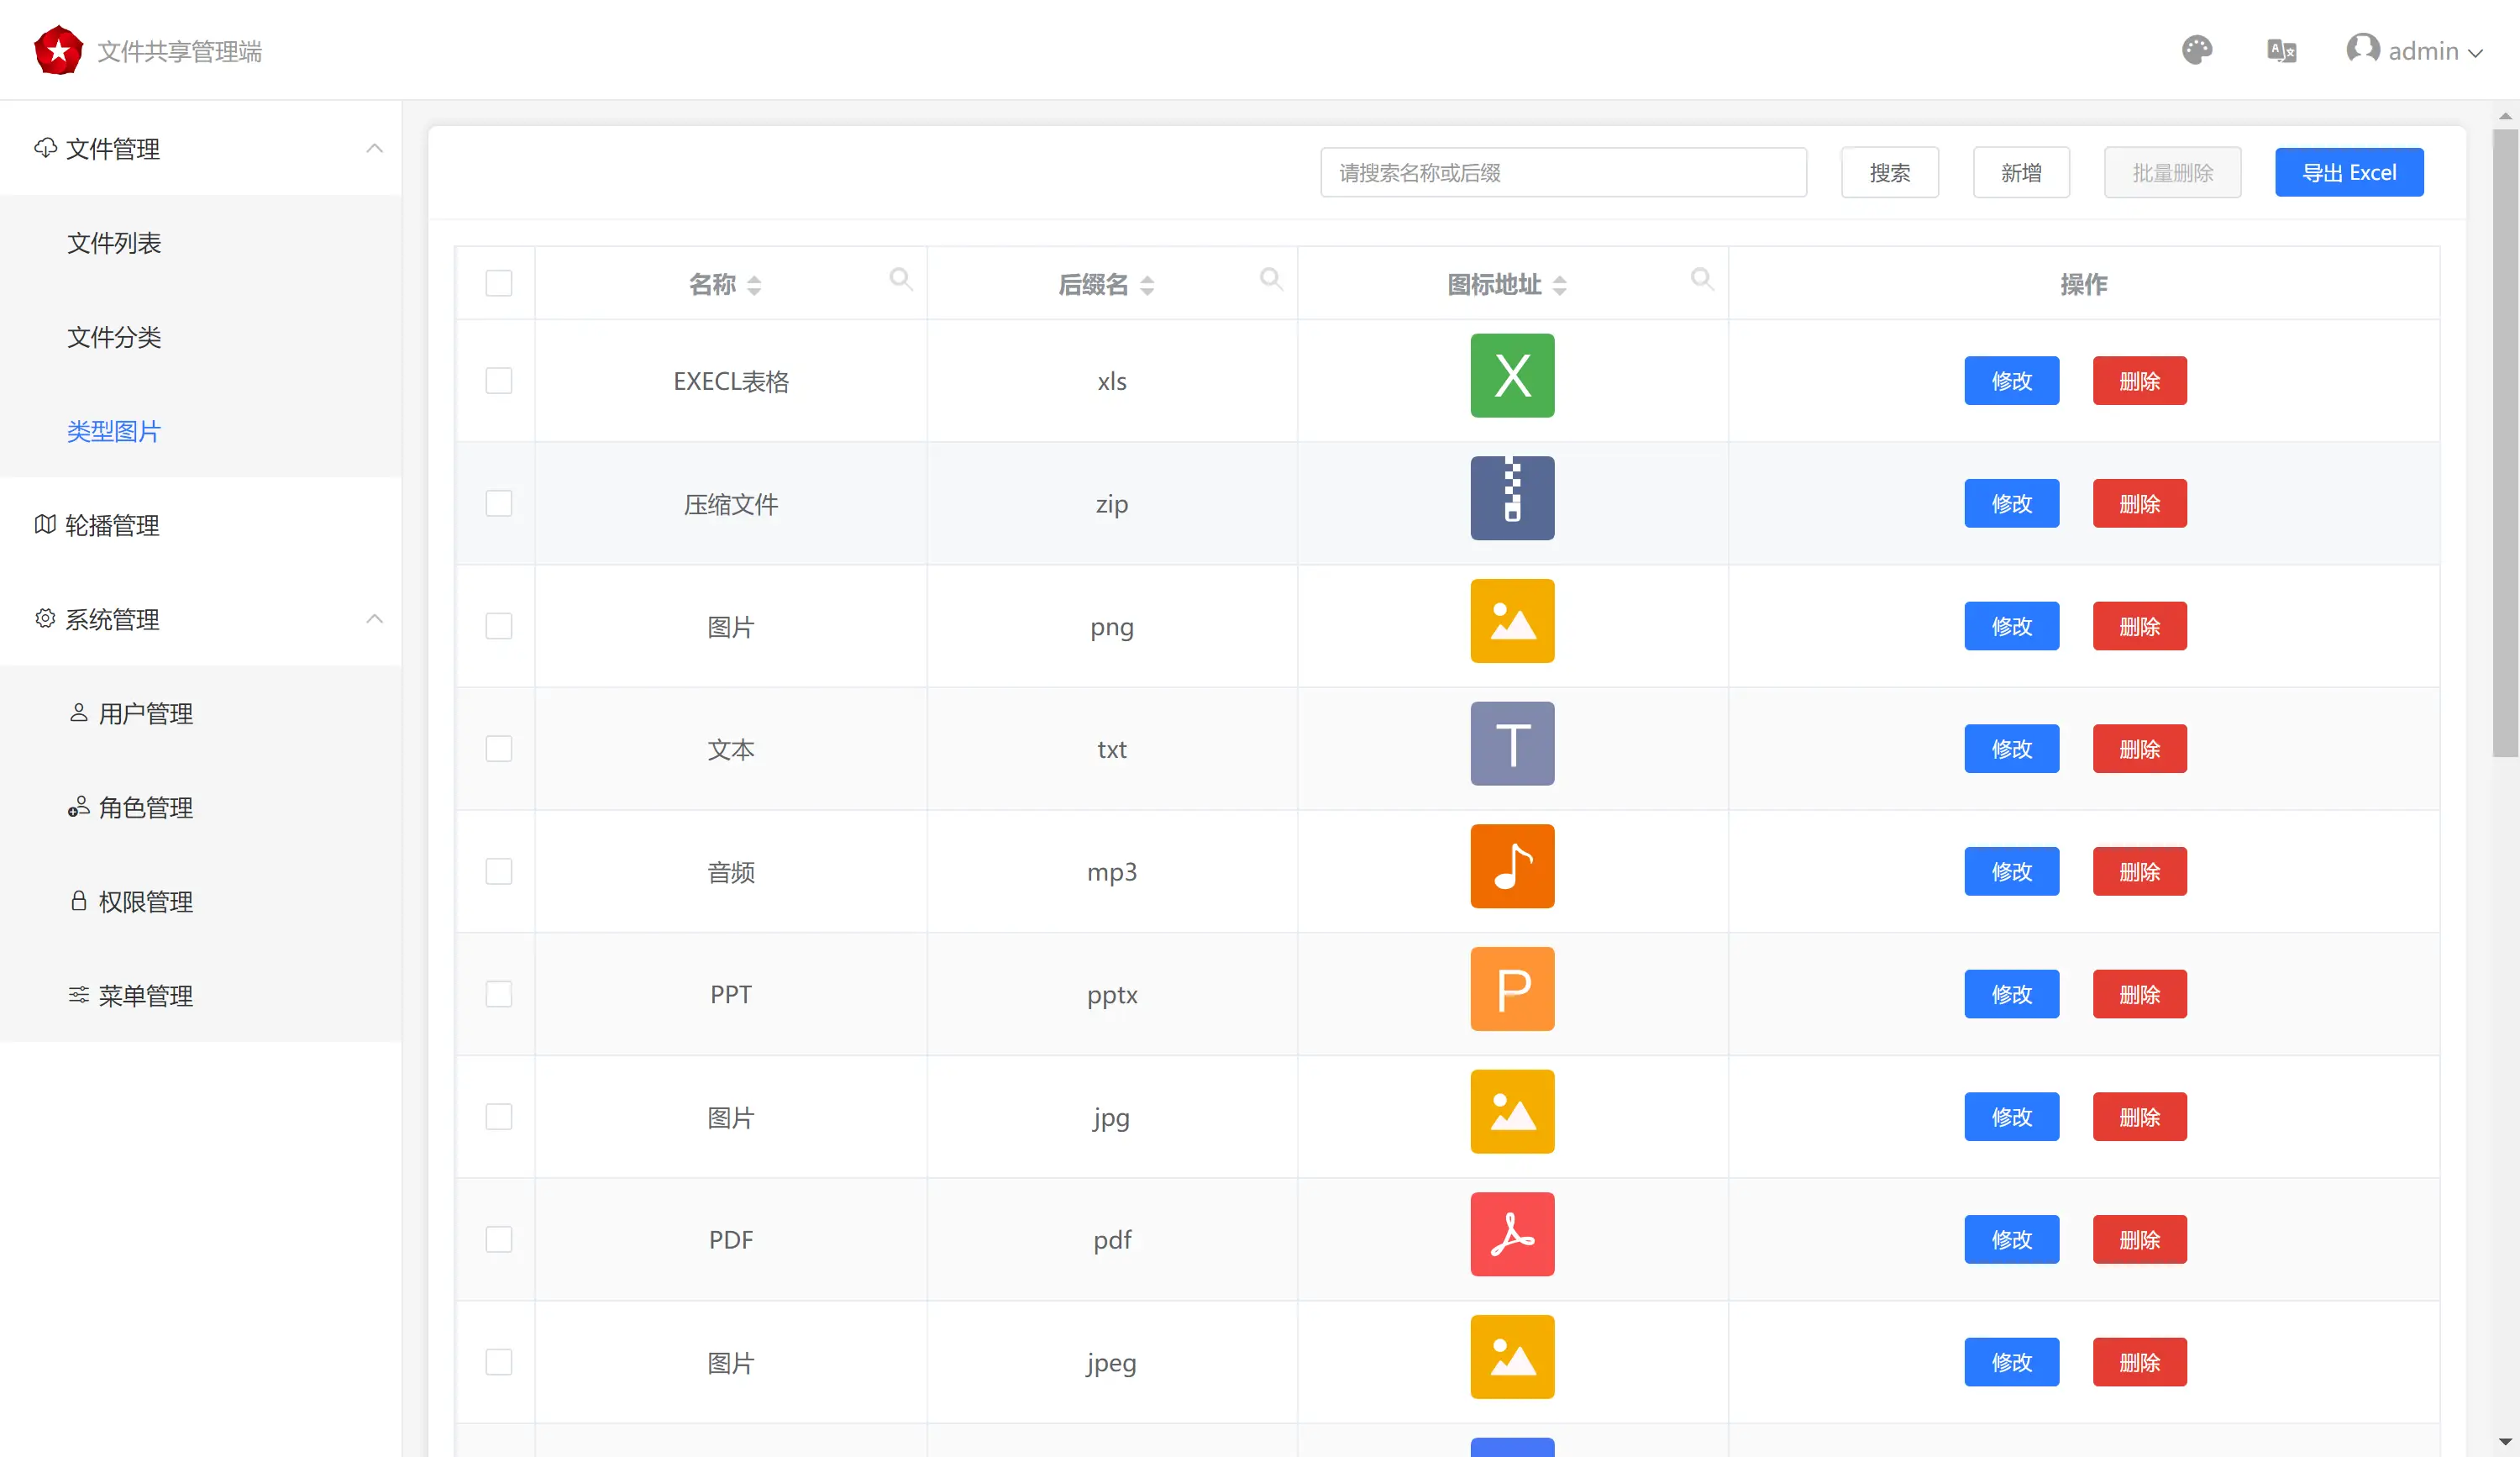Click the 搜索 button
2520x1457 pixels.
1889,172
